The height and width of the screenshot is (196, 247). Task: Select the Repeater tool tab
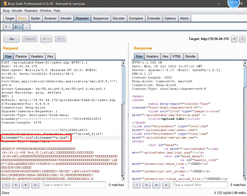pos(82,18)
